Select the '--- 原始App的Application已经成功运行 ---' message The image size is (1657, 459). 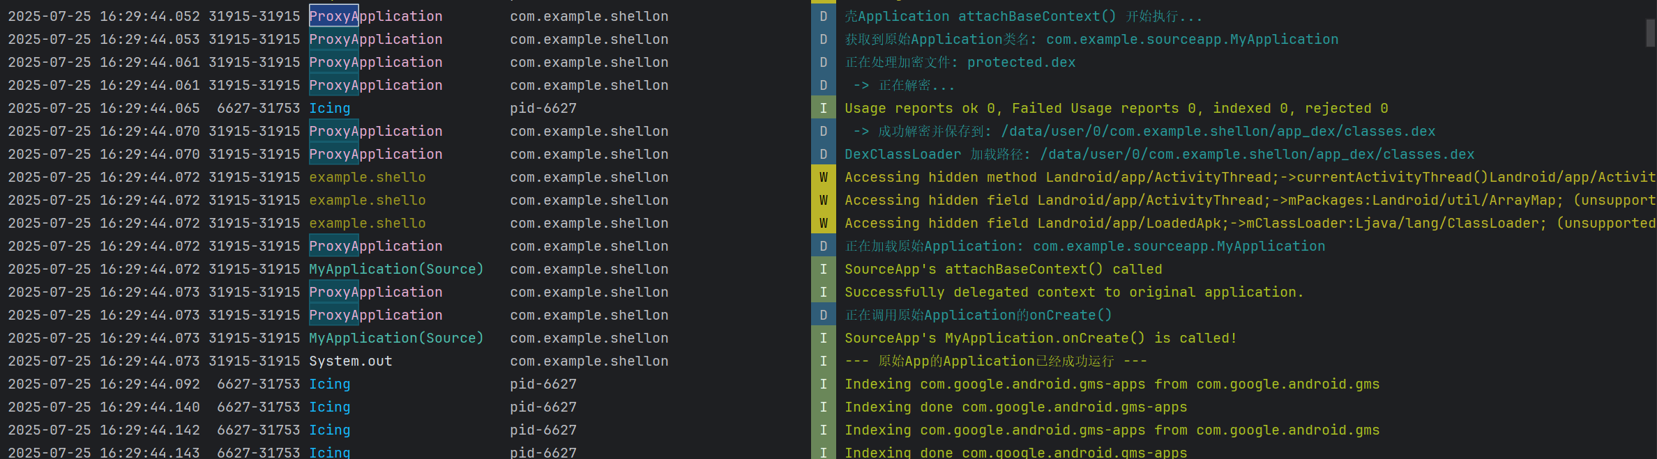[995, 361]
